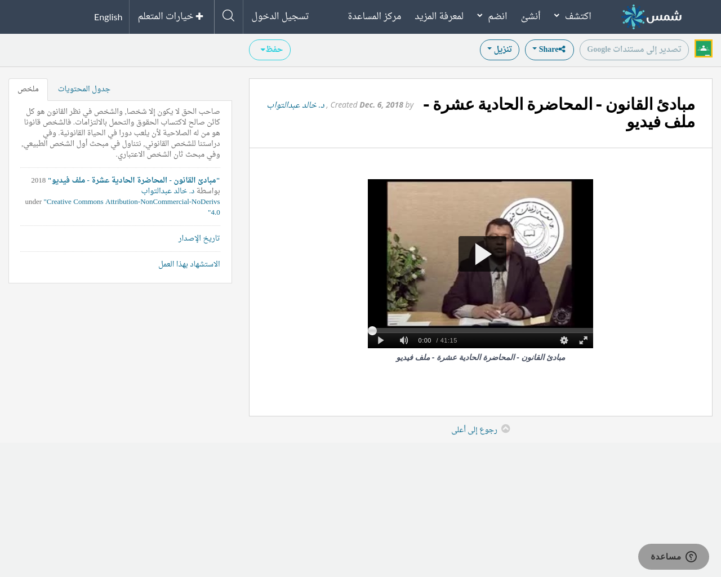Screen dimensions: 721x577
Task: Expand the حفظ save dropdown
Action: (270, 50)
